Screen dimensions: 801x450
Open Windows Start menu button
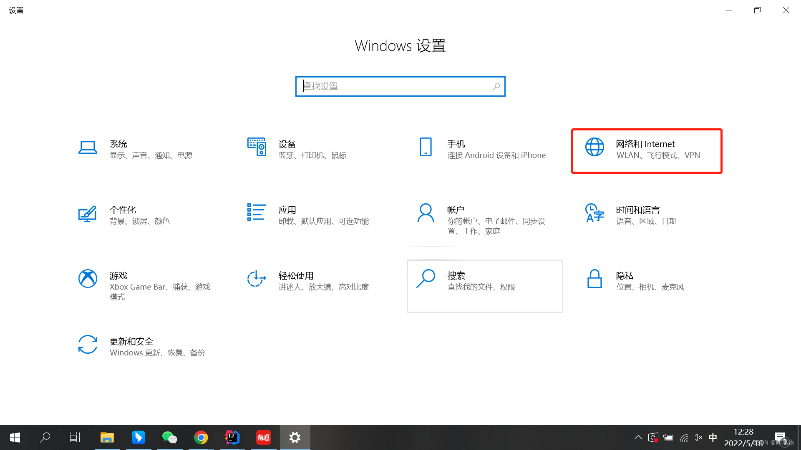point(15,437)
